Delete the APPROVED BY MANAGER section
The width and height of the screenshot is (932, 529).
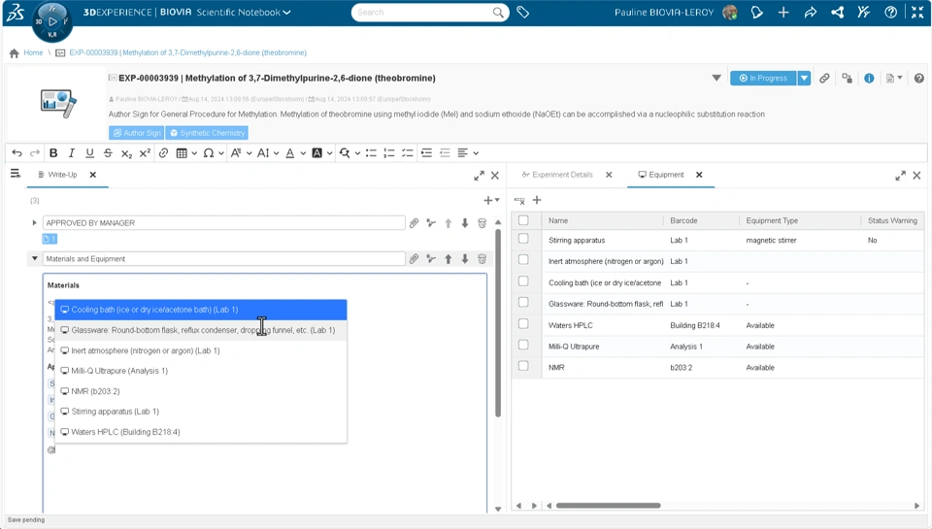tap(483, 223)
